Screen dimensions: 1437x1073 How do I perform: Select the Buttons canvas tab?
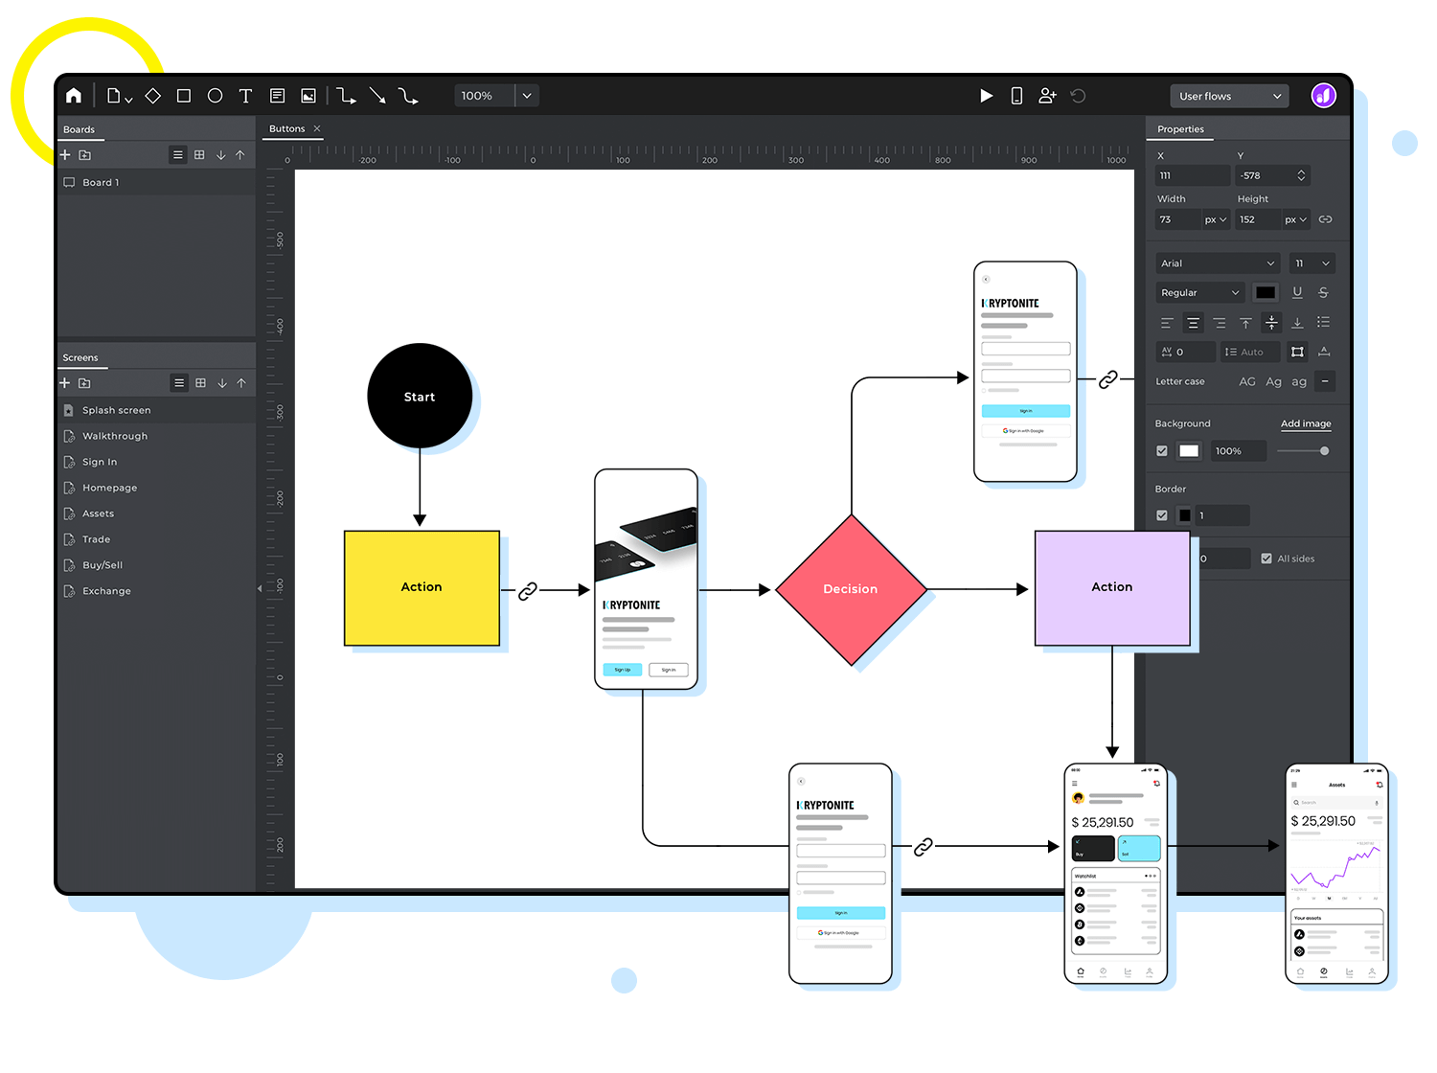(x=286, y=128)
